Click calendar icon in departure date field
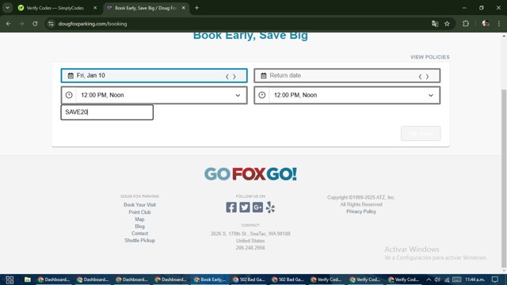 tap(71, 76)
